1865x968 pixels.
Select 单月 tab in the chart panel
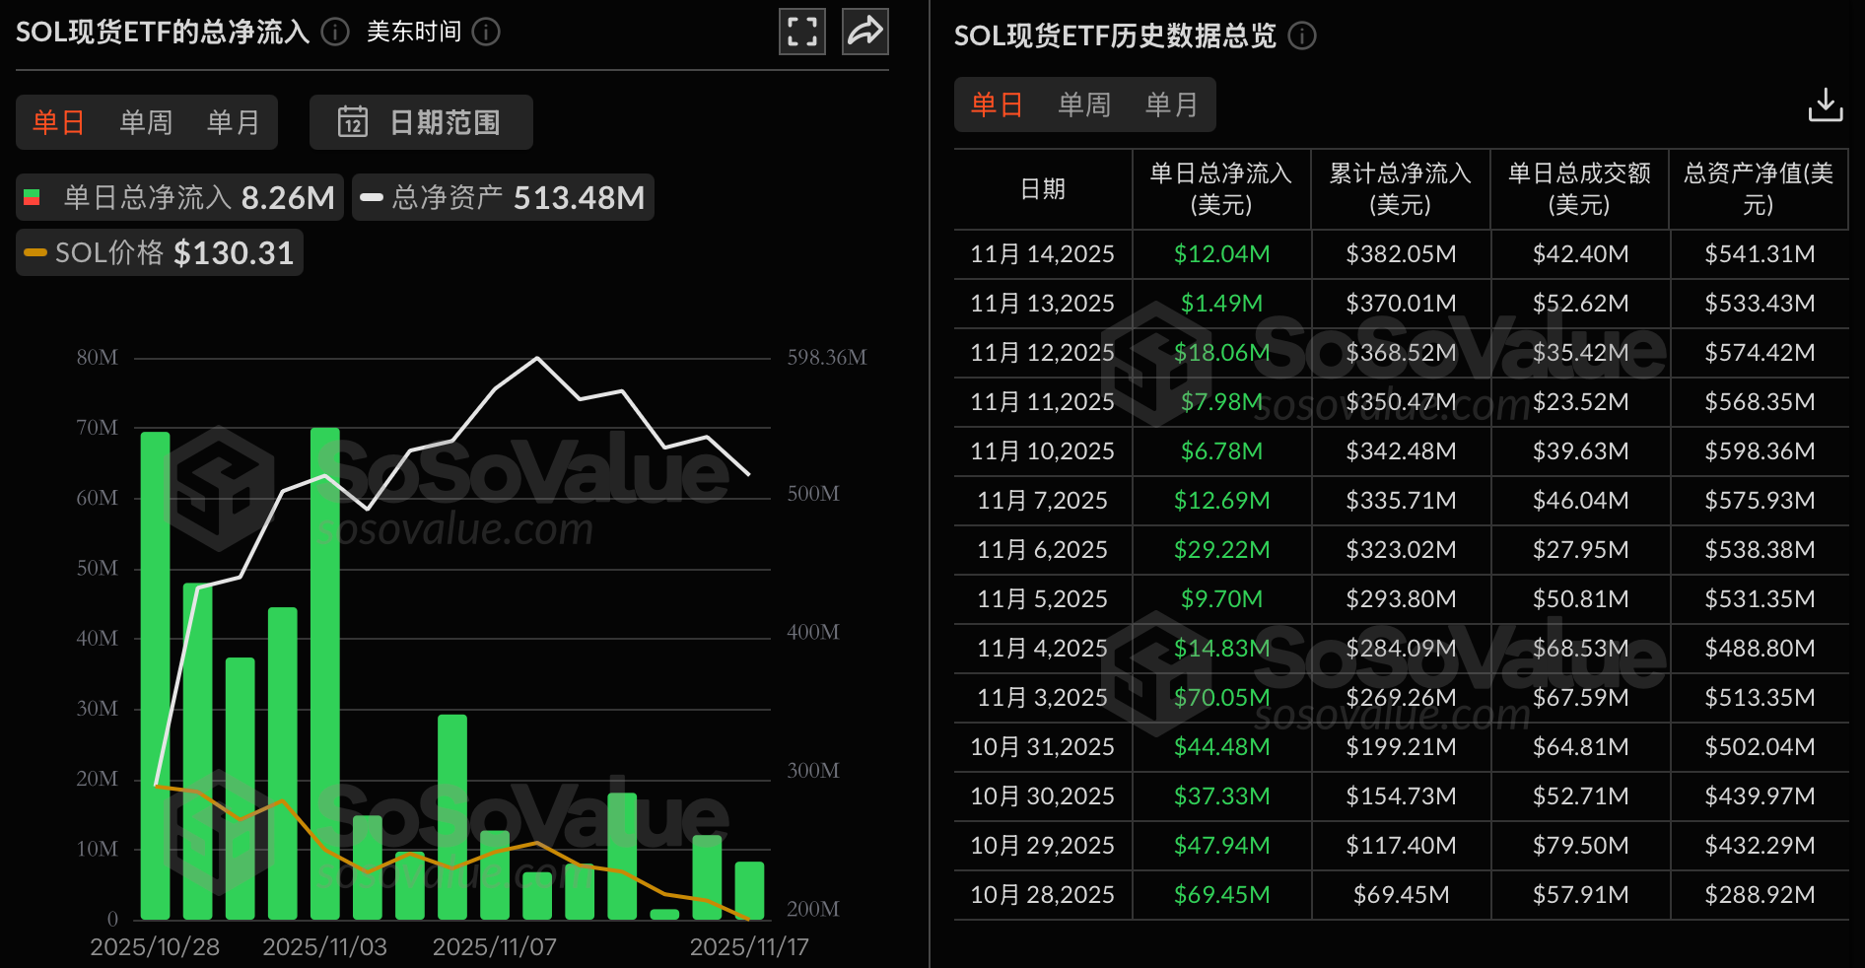pos(233,122)
